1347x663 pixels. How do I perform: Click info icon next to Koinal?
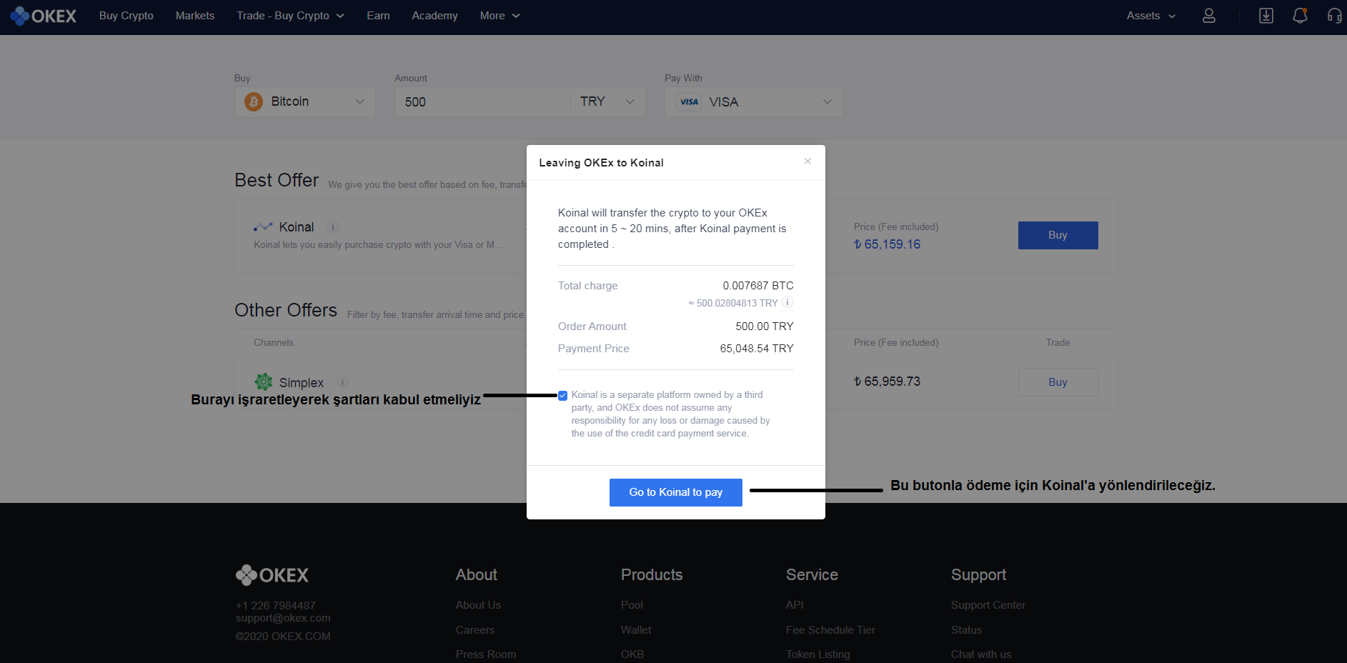pos(332,227)
